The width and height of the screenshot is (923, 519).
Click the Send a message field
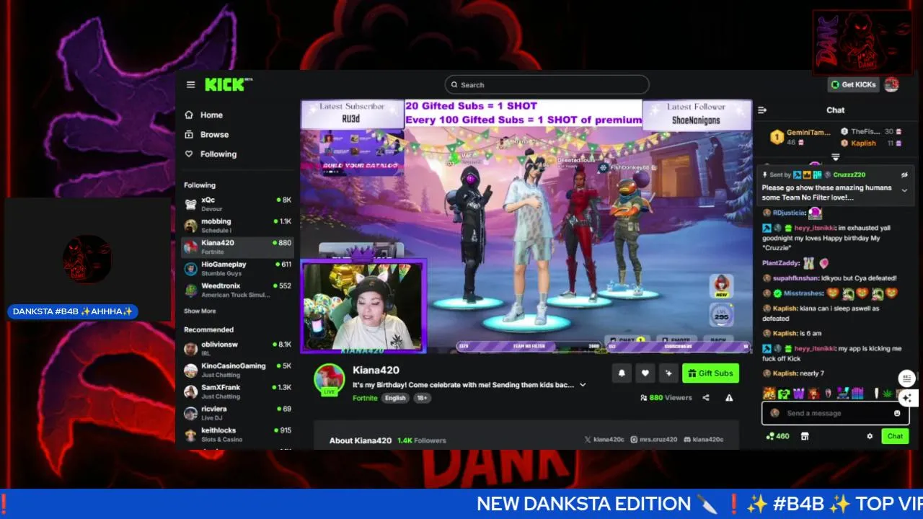coord(836,413)
